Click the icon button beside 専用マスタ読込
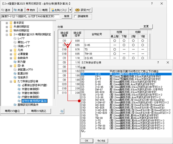173x144 pixels. pyautogui.click(x=62, y=111)
